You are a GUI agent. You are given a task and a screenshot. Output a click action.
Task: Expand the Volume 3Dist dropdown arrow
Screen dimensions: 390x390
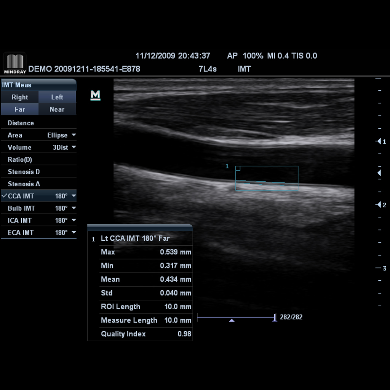tap(74, 147)
